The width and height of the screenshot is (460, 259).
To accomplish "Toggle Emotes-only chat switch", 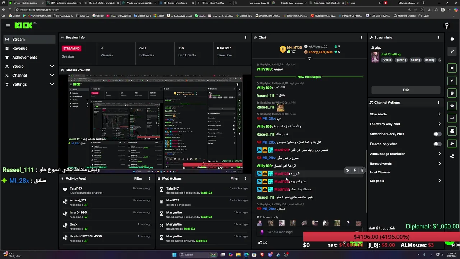I will point(437,144).
